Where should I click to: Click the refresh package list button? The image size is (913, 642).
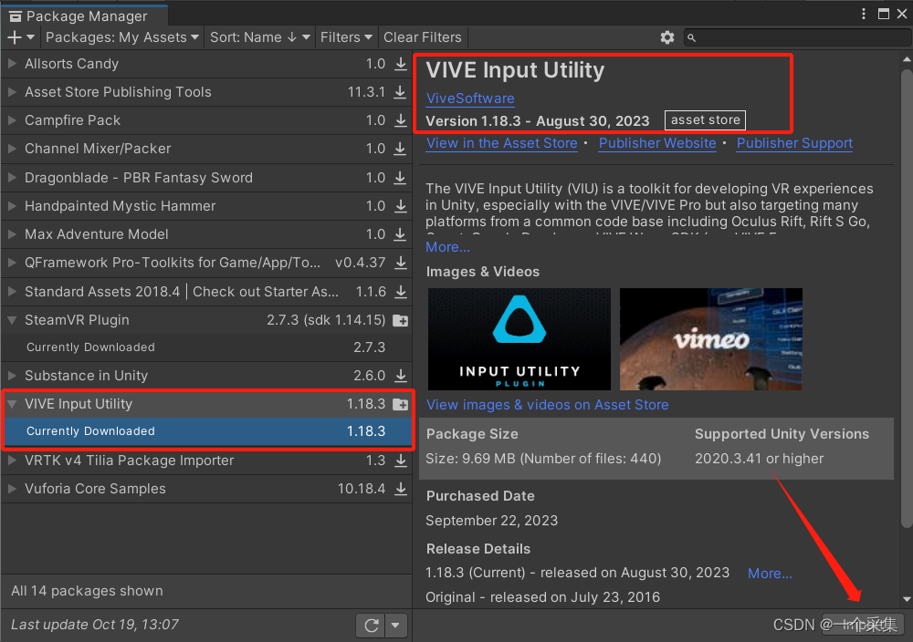click(372, 626)
